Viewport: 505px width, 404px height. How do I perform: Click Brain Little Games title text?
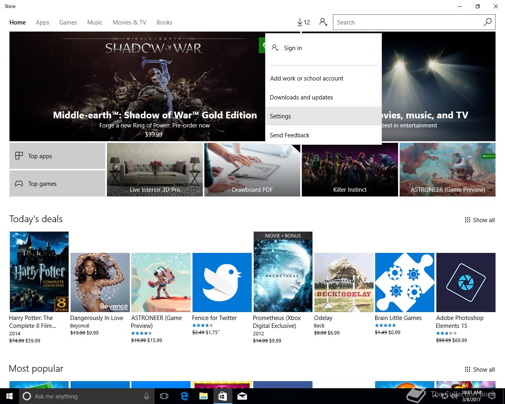[x=398, y=318]
